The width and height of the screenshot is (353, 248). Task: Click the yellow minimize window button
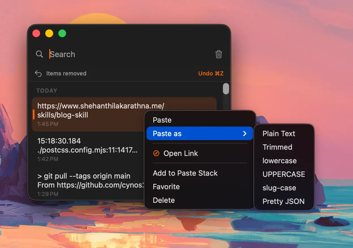[x=49, y=33]
